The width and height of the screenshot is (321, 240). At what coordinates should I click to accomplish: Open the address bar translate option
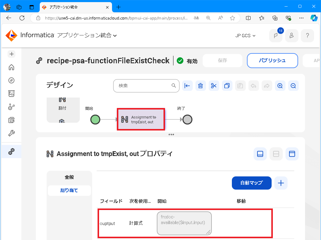(196, 18)
